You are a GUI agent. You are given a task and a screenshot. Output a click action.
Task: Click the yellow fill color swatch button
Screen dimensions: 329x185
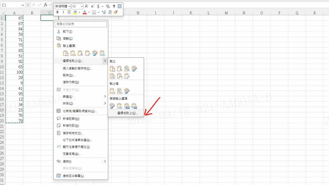[75, 12]
